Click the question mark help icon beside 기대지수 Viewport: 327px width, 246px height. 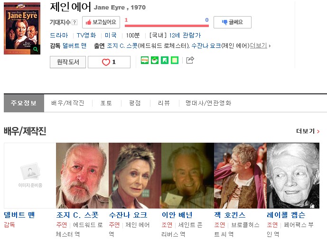[x=75, y=22]
